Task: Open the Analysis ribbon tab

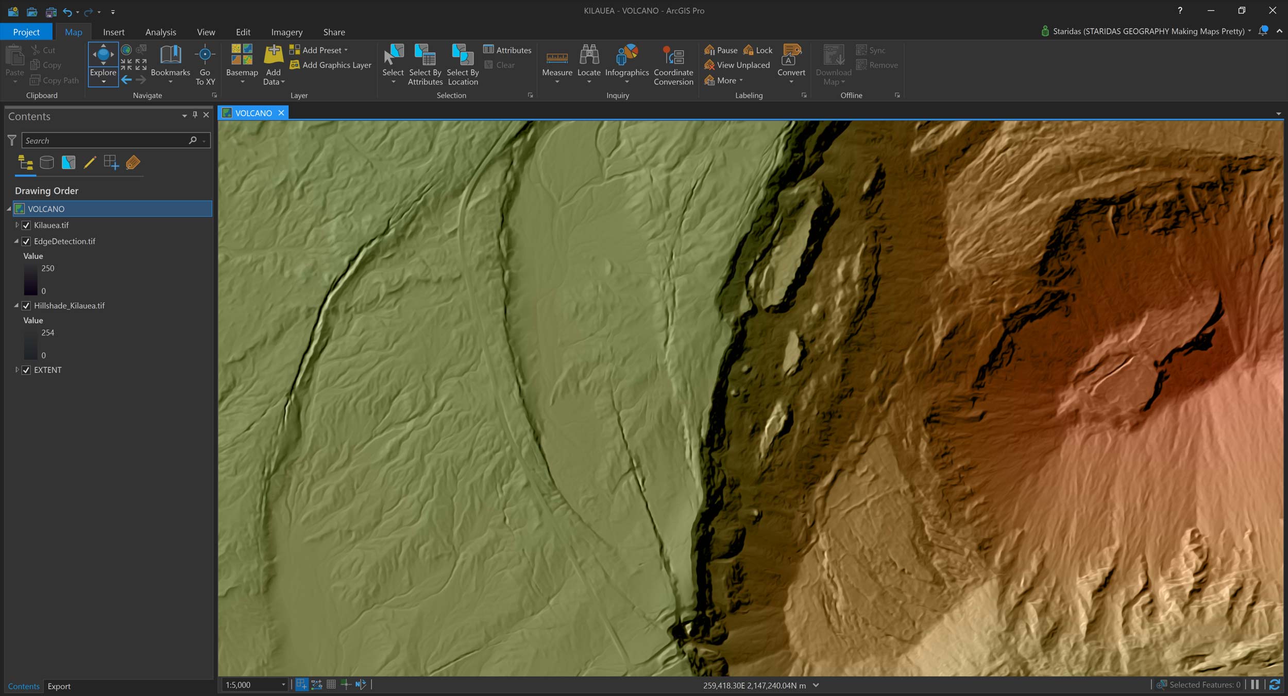Action: (160, 32)
